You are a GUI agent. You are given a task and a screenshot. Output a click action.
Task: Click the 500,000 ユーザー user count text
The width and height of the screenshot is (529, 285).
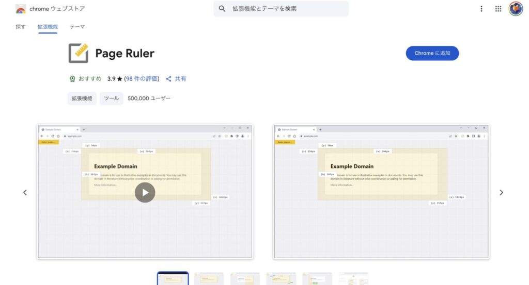pos(149,98)
